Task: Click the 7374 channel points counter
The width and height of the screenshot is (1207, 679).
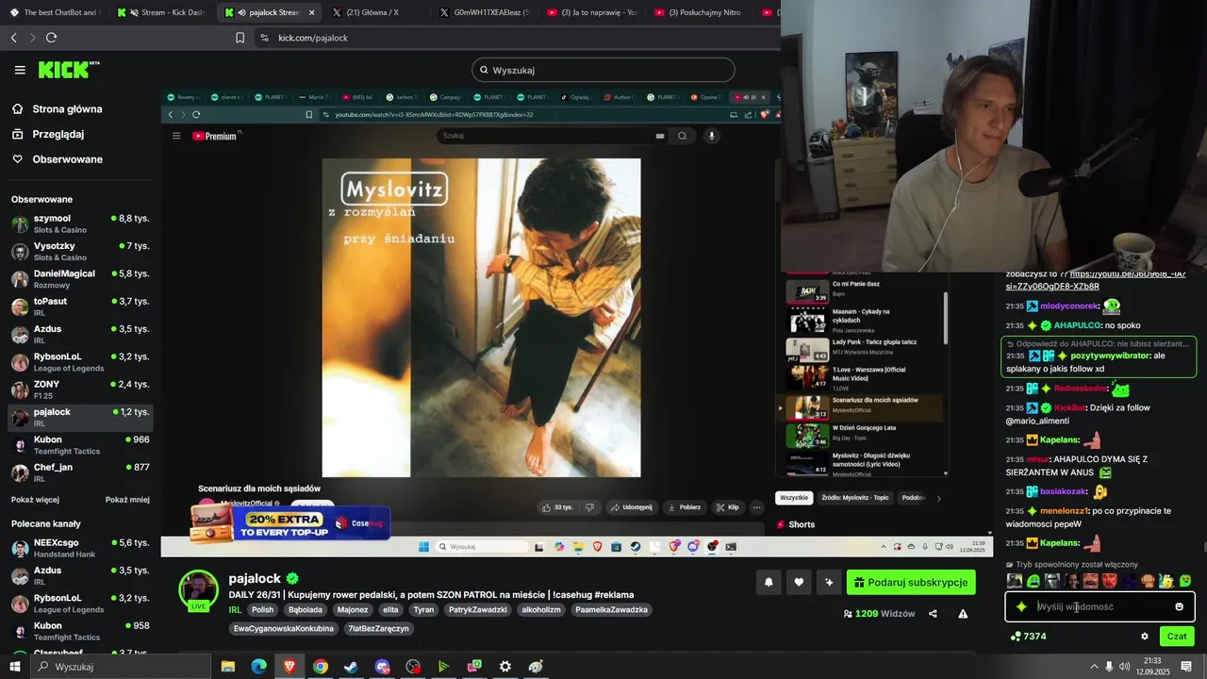Action: coord(1028,637)
